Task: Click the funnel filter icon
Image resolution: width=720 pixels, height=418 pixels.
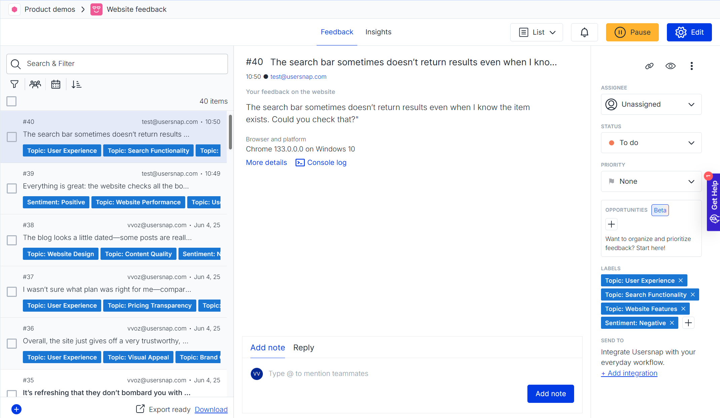Action: coord(14,84)
